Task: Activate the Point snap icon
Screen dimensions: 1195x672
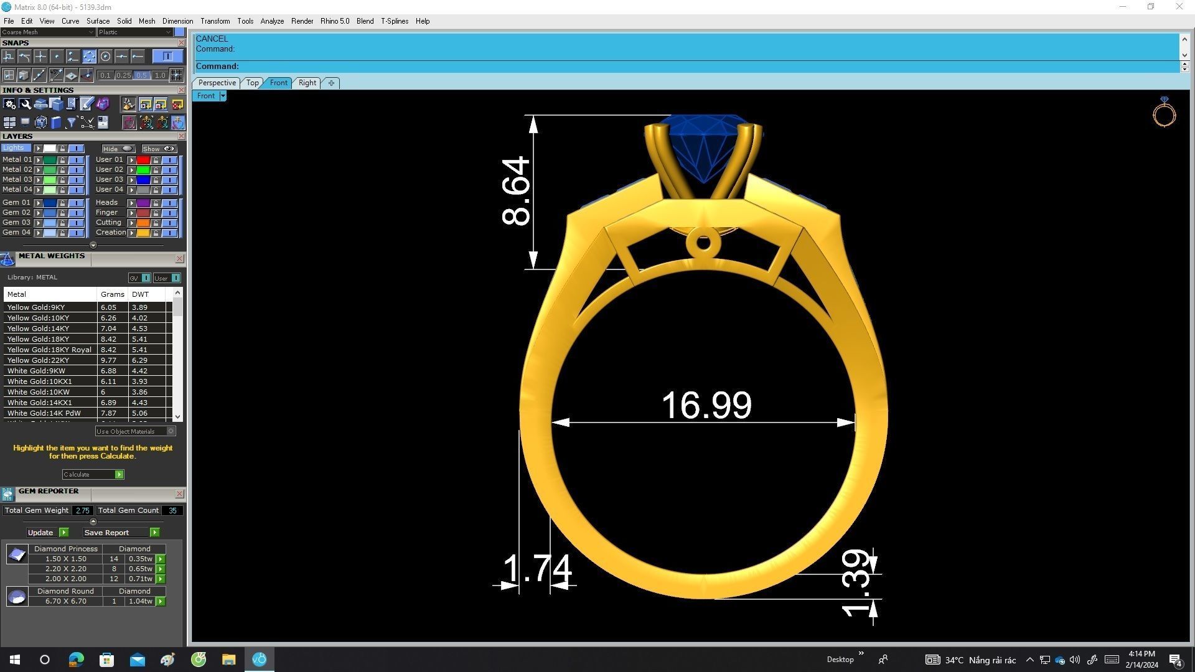Action: click(57, 57)
